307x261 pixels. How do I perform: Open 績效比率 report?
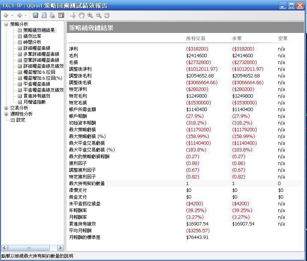point(32,36)
